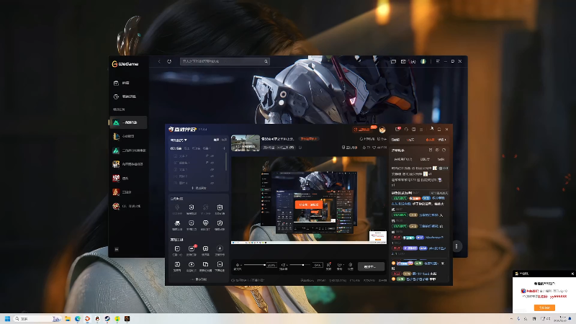Open the streaming app title bar hamburger menu
Image resolution: width=576 pixels, height=324 pixels.
421,130
